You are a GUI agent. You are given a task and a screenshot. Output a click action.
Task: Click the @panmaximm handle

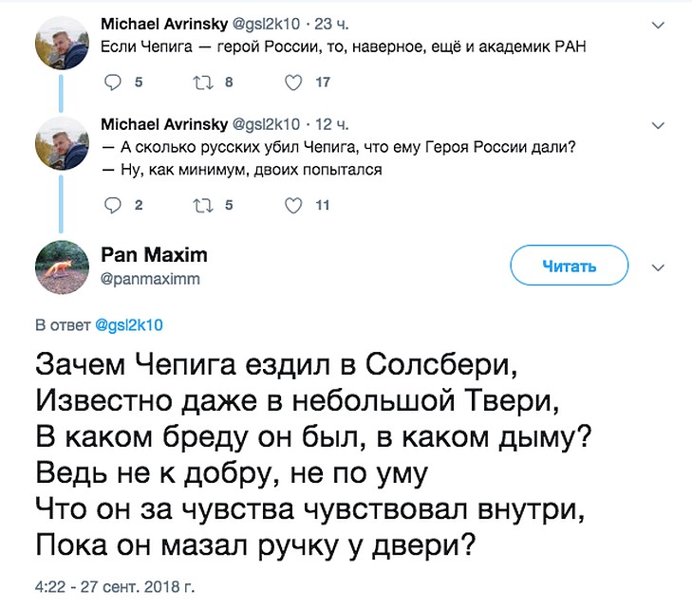pyautogui.click(x=150, y=279)
